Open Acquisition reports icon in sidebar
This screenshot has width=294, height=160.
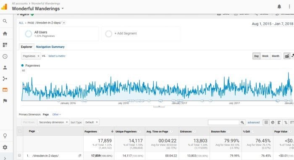pos(5,79)
